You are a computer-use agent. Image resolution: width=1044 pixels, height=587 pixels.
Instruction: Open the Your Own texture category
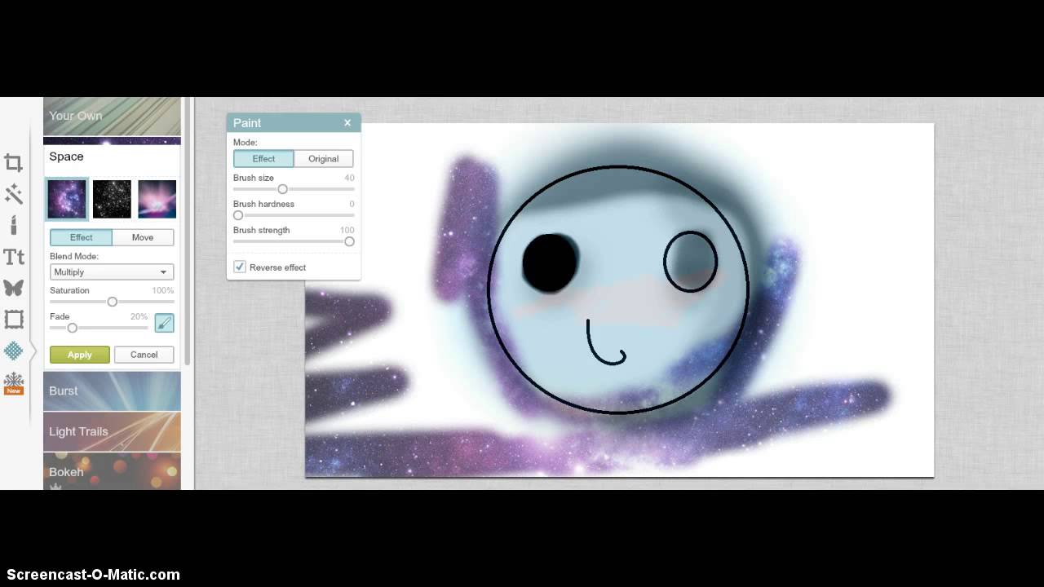point(112,116)
